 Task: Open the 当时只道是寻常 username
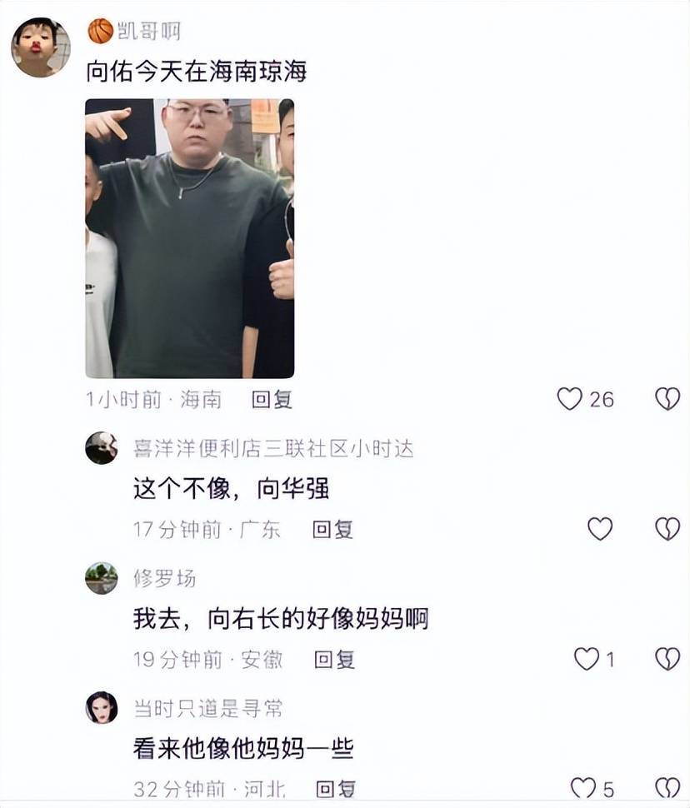(x=208, y=709)
